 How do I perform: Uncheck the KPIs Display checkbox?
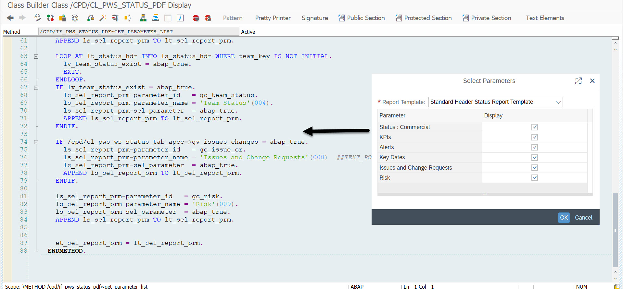click(x=535, y=137)
